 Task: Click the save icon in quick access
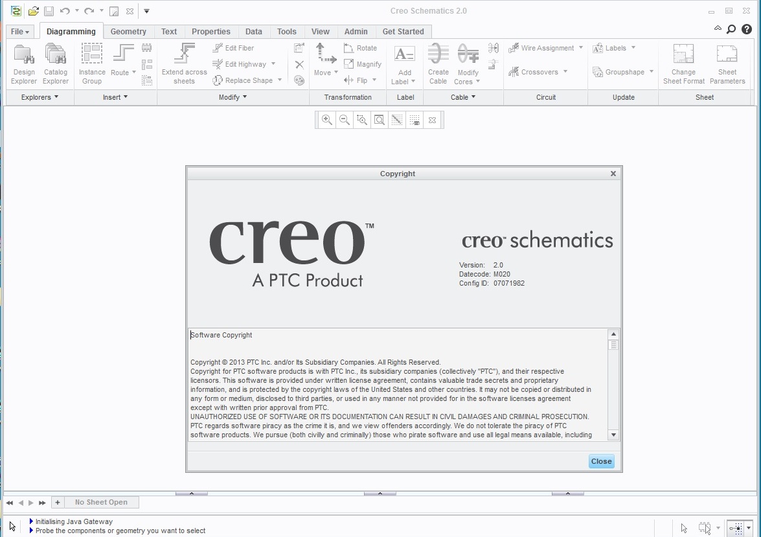(49, 10)
